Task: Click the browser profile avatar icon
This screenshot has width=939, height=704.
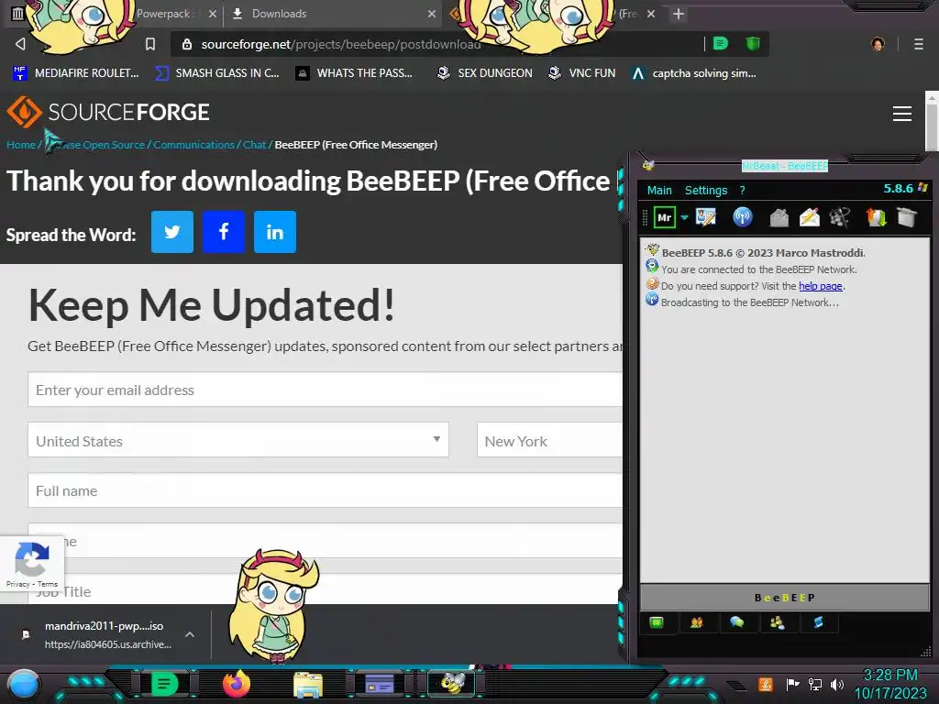Action: click(878, 44)
